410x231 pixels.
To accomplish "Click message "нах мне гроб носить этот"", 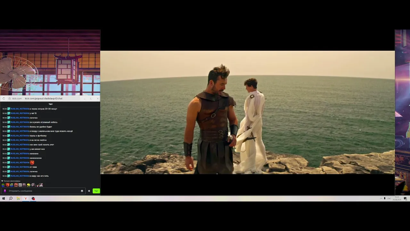I will point(42,145).
